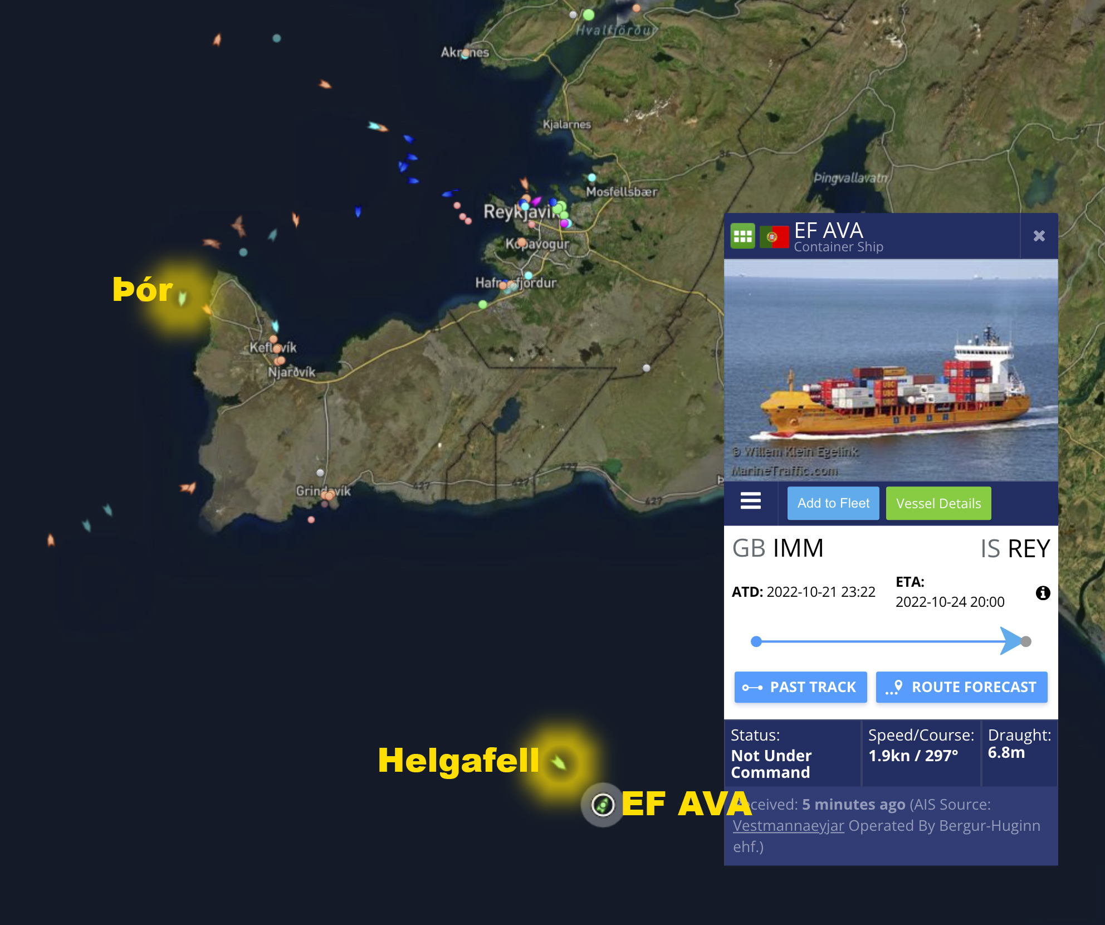Click the large green marker near Hvalfjörður

(x=589, y=14)
